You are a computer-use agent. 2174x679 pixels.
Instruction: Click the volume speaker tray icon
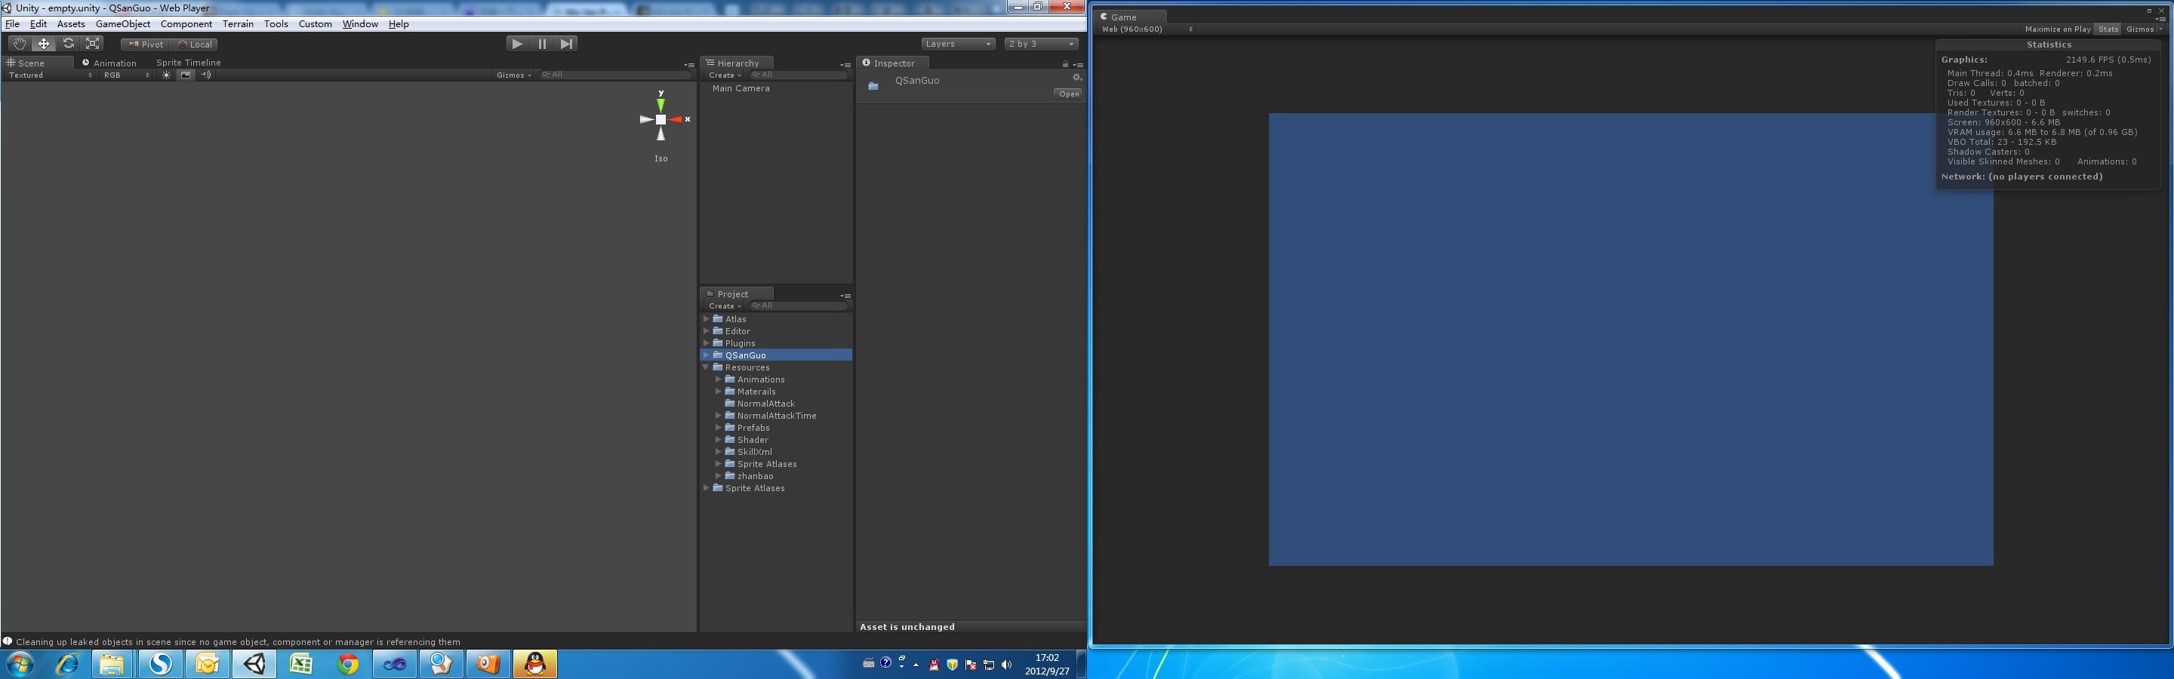1006,665
